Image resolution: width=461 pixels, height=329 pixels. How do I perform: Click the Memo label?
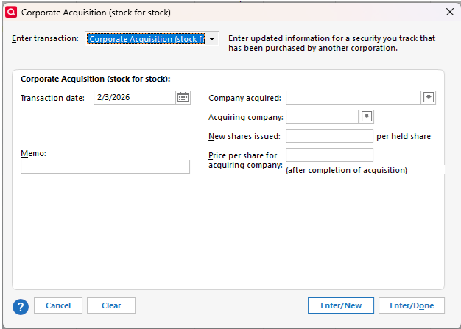coord(33,153)
